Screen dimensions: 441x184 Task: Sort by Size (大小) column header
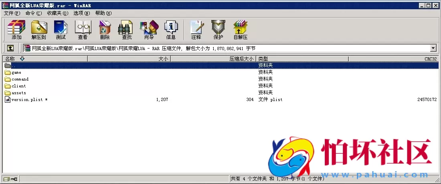coord(129,59)
